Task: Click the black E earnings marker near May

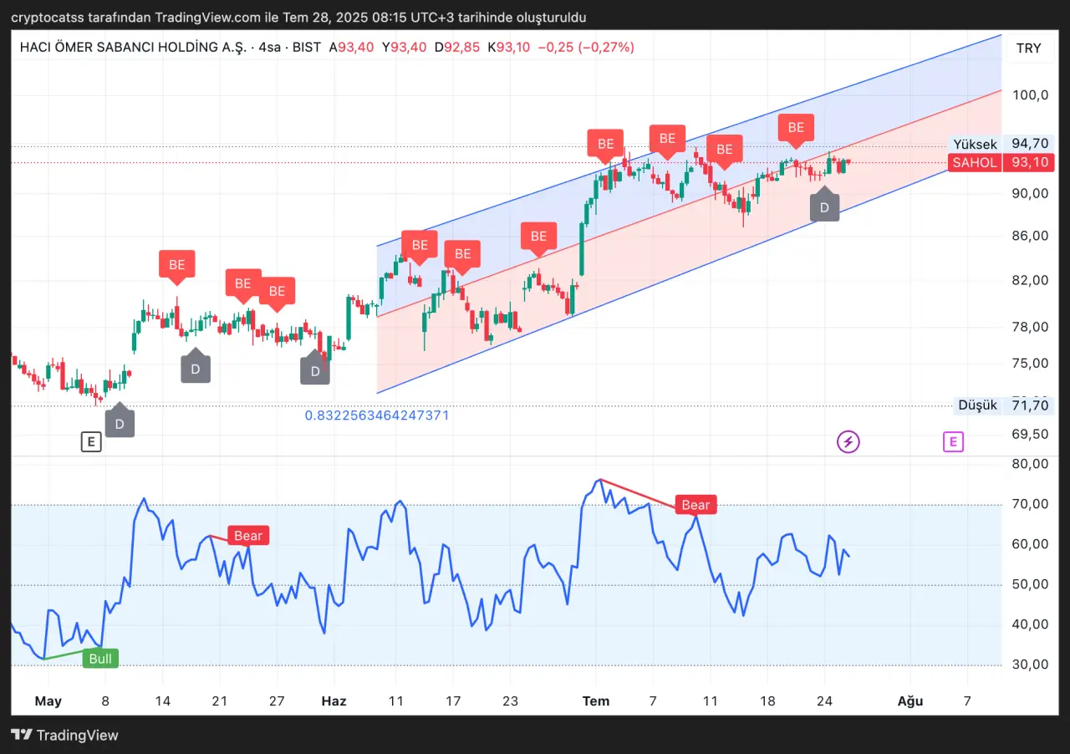Action: pyautogui.click(x=91, y=441)
